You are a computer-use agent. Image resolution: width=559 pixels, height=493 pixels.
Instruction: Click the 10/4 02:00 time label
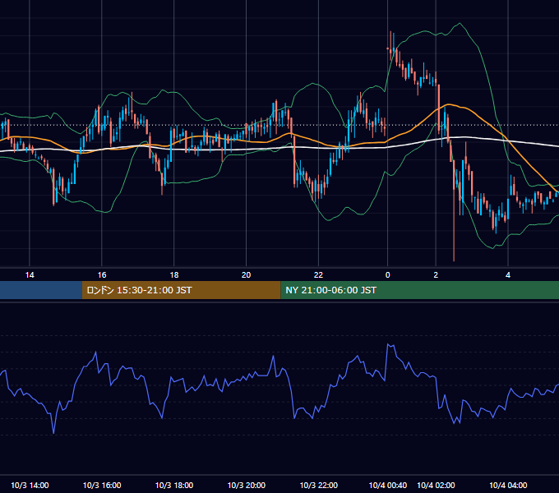[x=436, y=485]
